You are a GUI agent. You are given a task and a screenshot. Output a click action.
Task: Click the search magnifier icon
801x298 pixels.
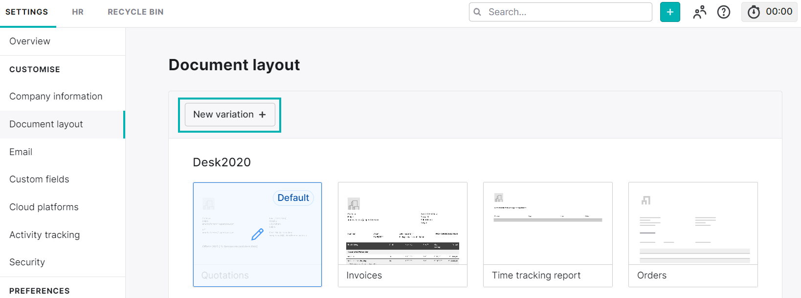coord(478,12)
